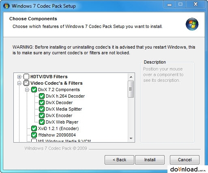Cancel the codec pack setup
Screen dimensions: 208x173
coord(184,160)
